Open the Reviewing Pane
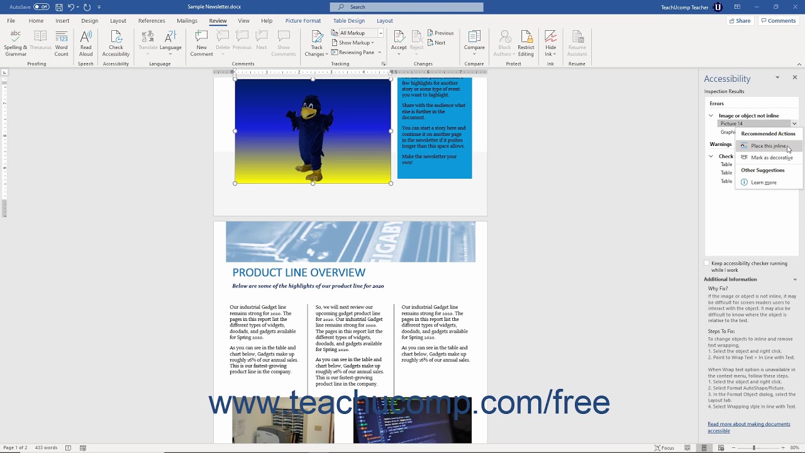 tap(353, 52)
